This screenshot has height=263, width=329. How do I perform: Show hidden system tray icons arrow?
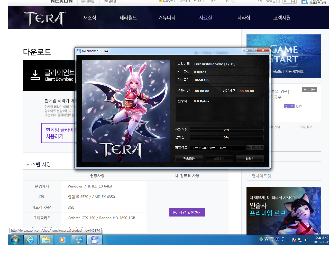coord(288,240)
